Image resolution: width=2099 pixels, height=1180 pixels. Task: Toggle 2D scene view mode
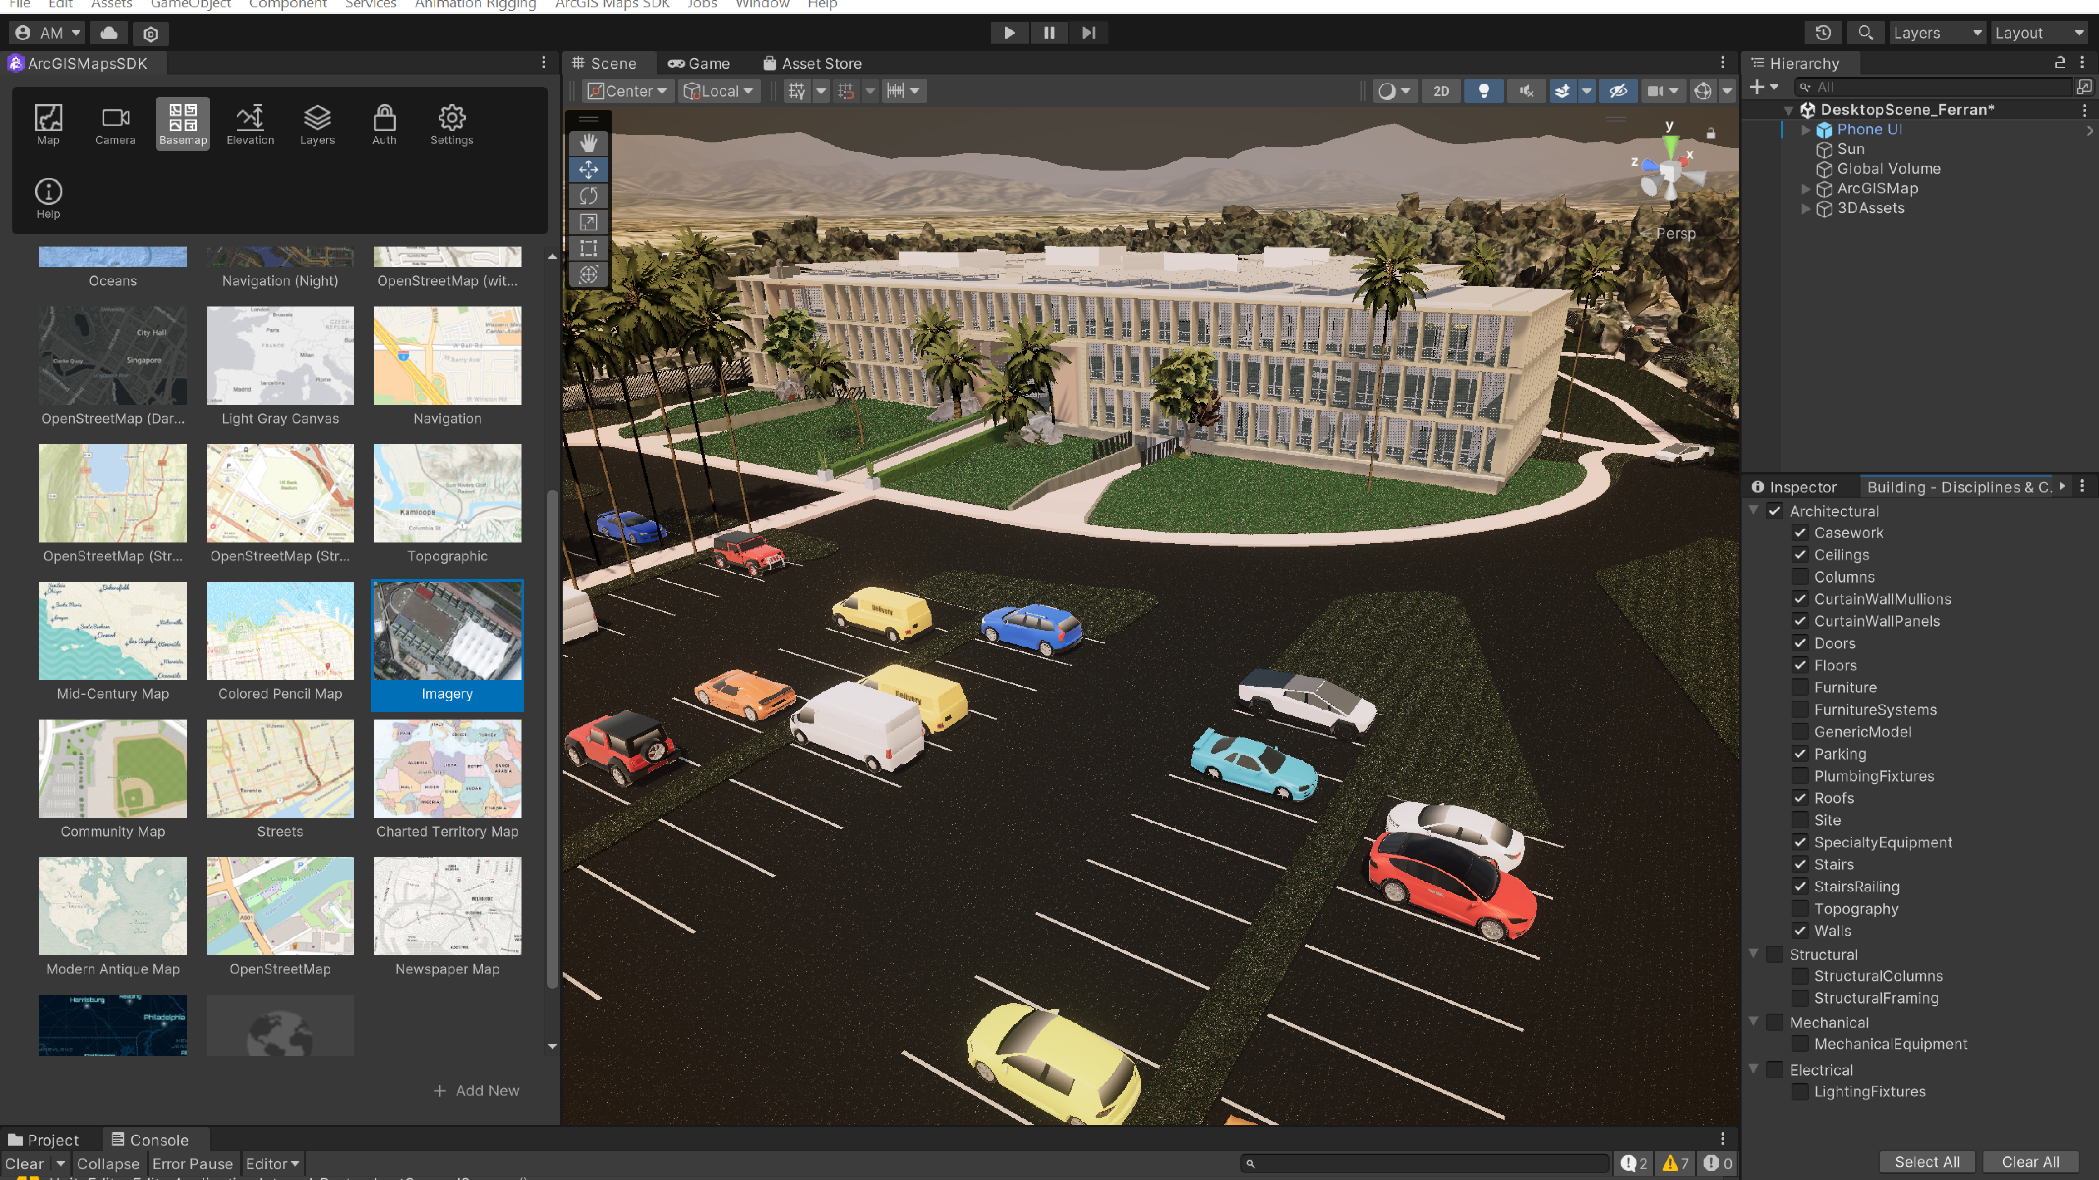tap(1442, 91)
